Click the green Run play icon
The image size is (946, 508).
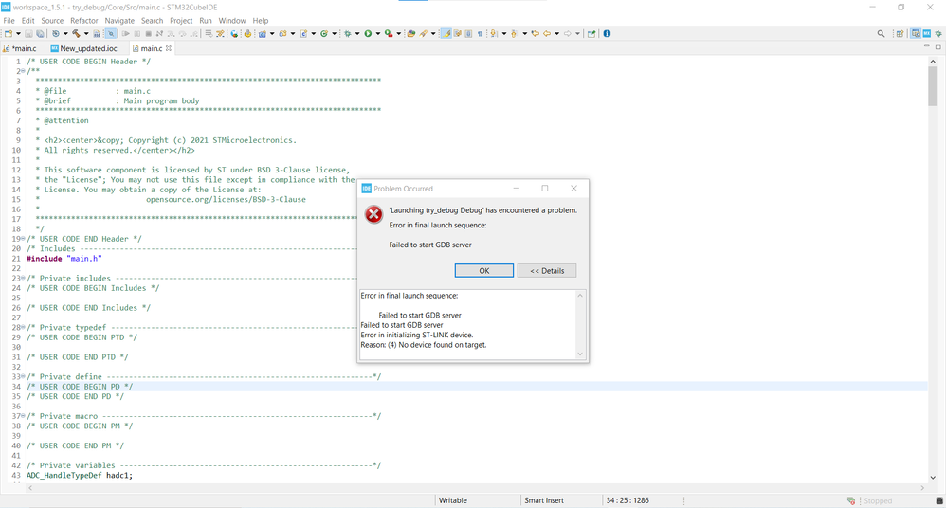(x=368, y=34)
